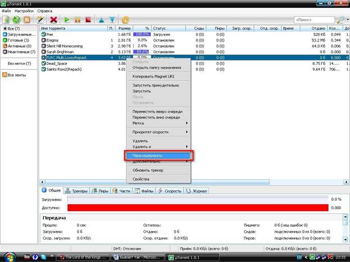Switch to the Трекеры tab

76,191
